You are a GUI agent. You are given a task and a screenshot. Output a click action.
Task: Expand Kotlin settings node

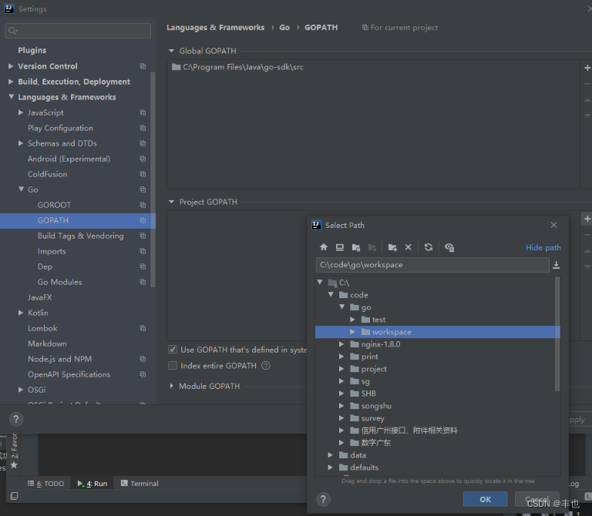point(21,313)
